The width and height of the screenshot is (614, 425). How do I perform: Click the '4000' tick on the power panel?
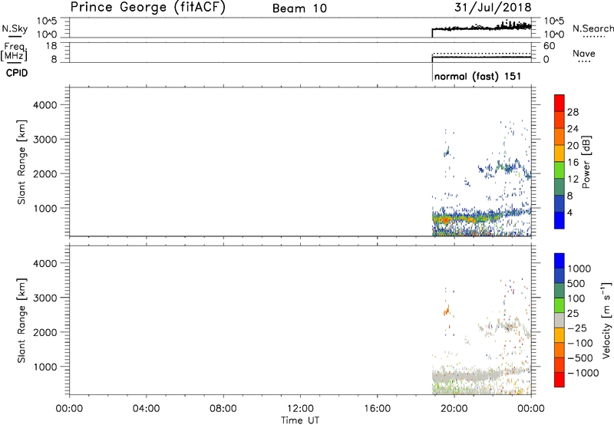coord(45,105)
